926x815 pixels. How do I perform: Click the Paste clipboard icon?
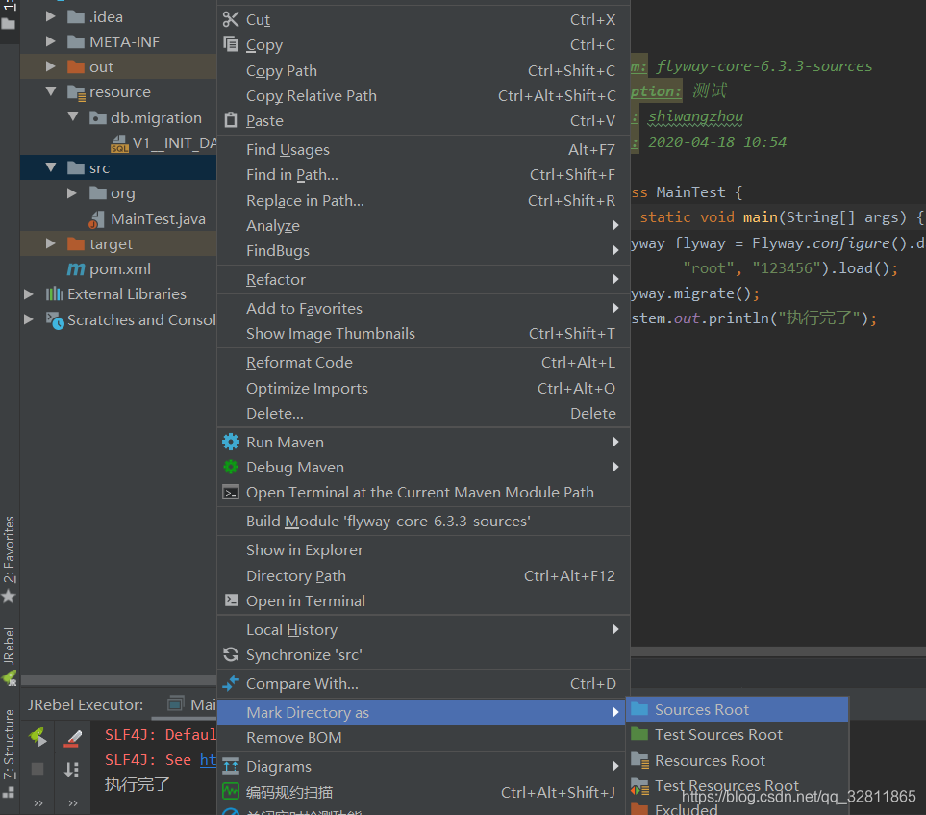point(231,120)
